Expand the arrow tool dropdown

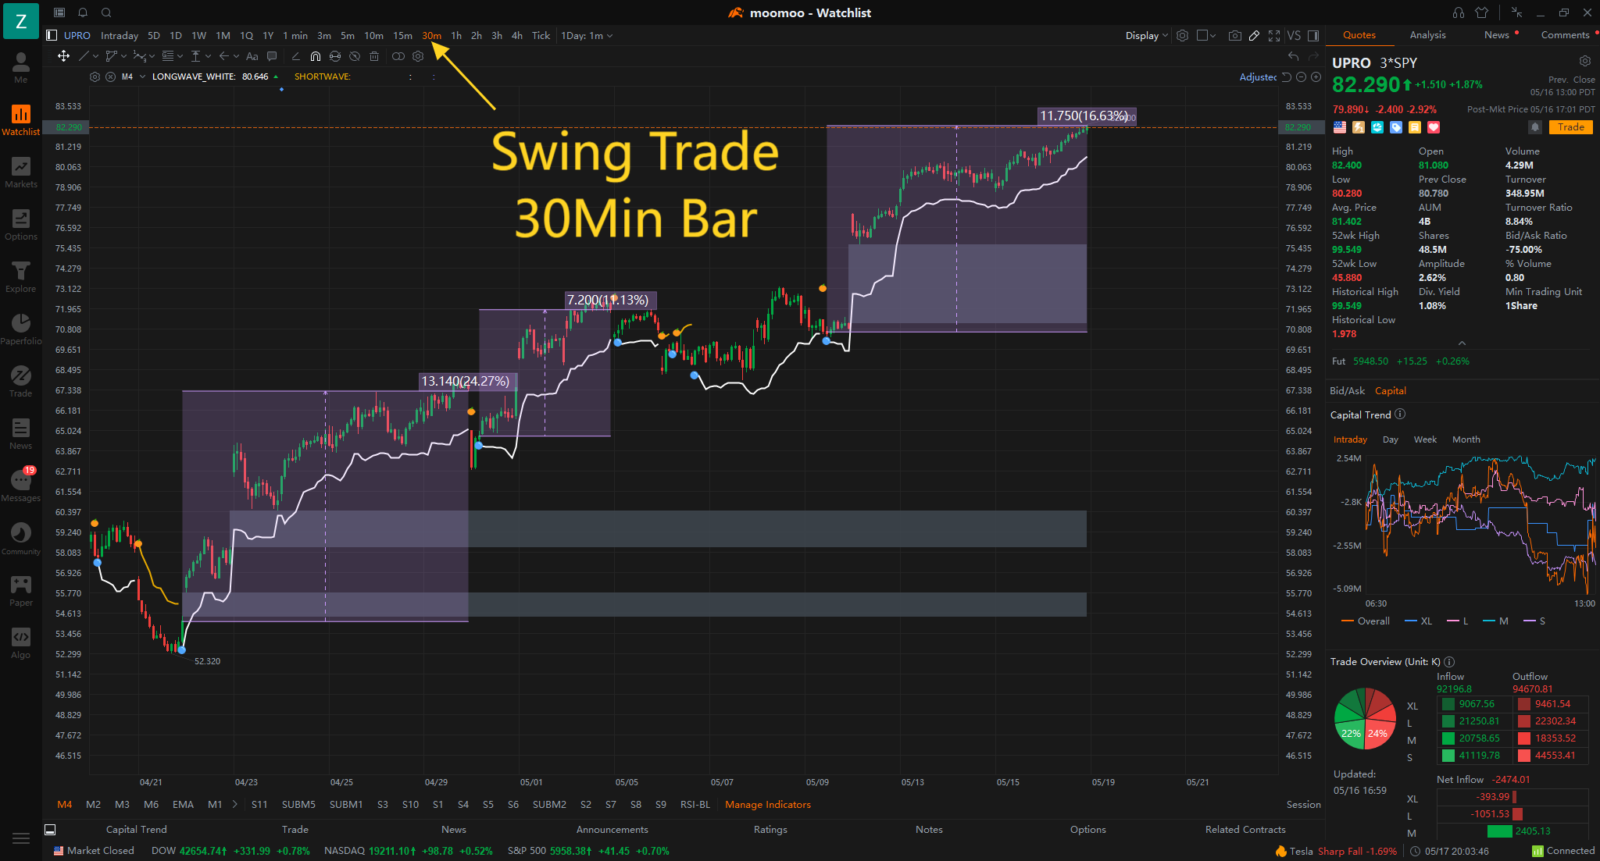(234, 56)
